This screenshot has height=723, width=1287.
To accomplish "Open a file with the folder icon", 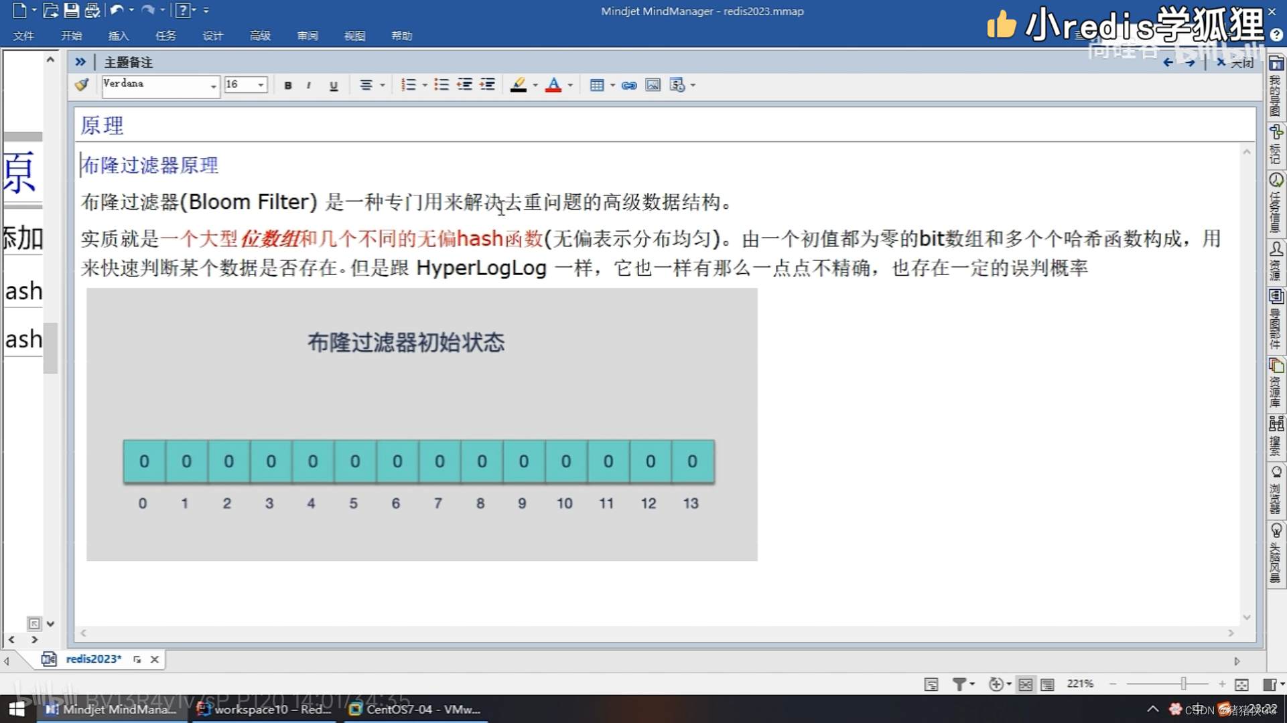I will coord(50,11).
